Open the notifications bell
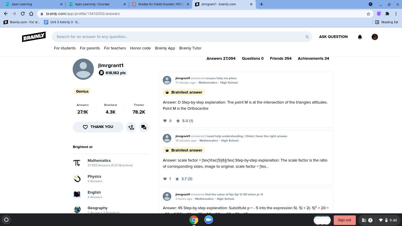Image resolution: width=402 pixels, height=226 pixels. pos(360,37)
